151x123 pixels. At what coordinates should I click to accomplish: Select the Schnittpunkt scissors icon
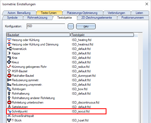[x=9, y=111]
